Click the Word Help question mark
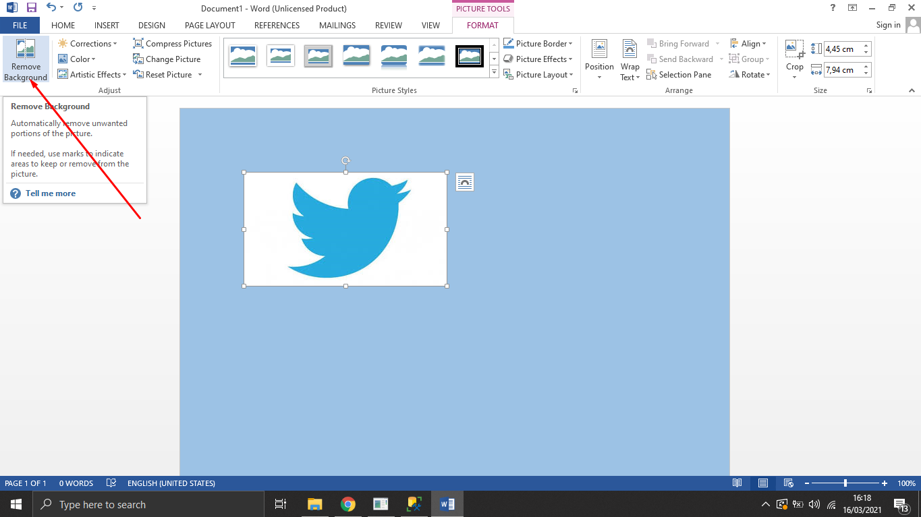The height and width of the screenshot is (517, 921). click(x=832, y=7)
